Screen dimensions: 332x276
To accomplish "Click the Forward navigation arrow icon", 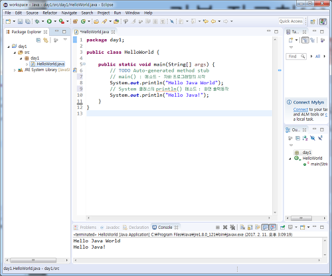I will (x=226, y=21).
